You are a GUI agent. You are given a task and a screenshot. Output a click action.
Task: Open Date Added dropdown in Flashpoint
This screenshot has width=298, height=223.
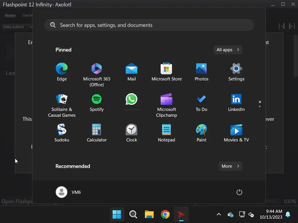[x=18, y=27]
